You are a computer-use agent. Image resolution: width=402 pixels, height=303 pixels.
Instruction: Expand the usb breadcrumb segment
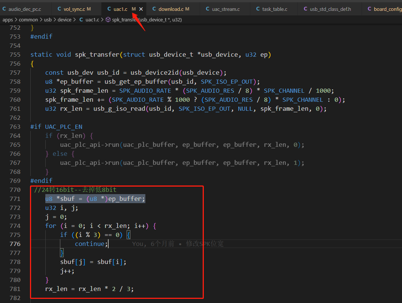point(48,20)
